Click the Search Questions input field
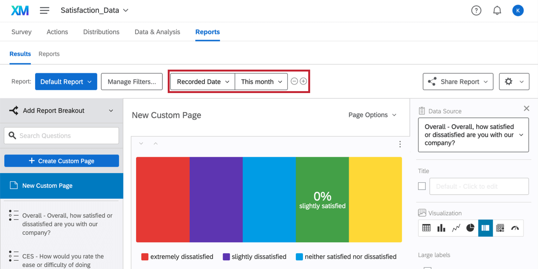Screen dimensions: 538x269 click(x=62, y=136)
